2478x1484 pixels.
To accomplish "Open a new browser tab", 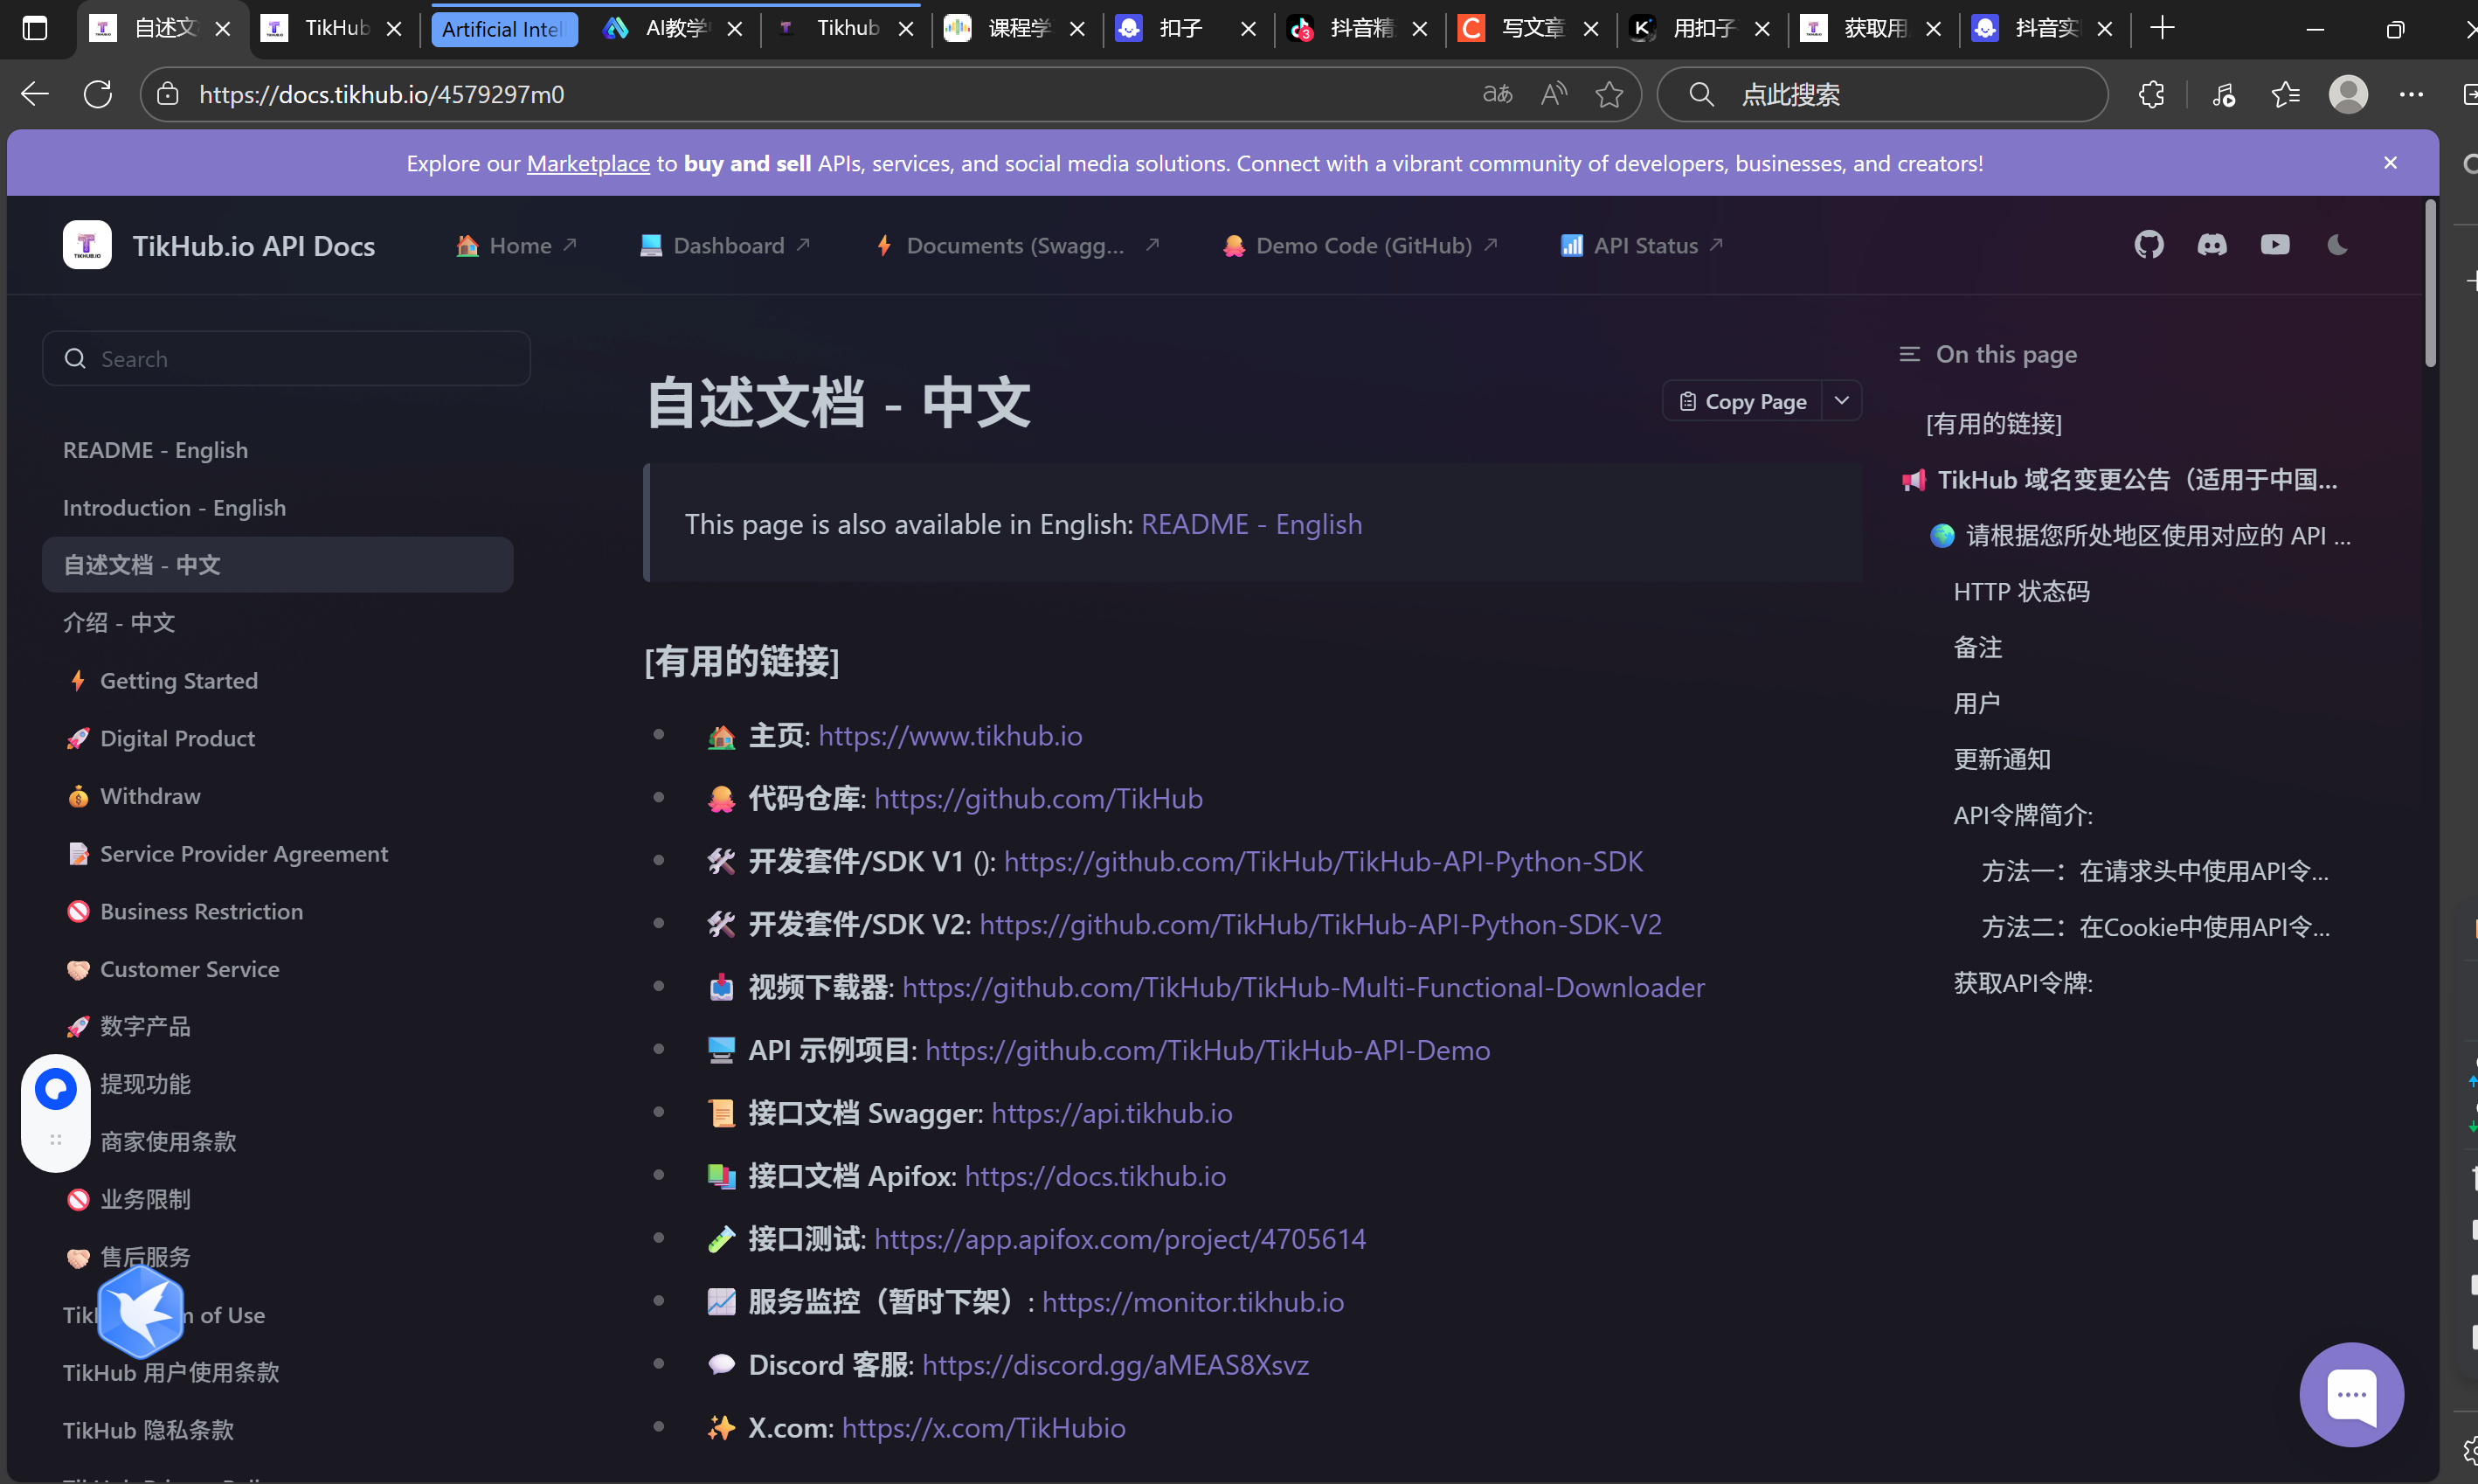I will (2162, 28).
